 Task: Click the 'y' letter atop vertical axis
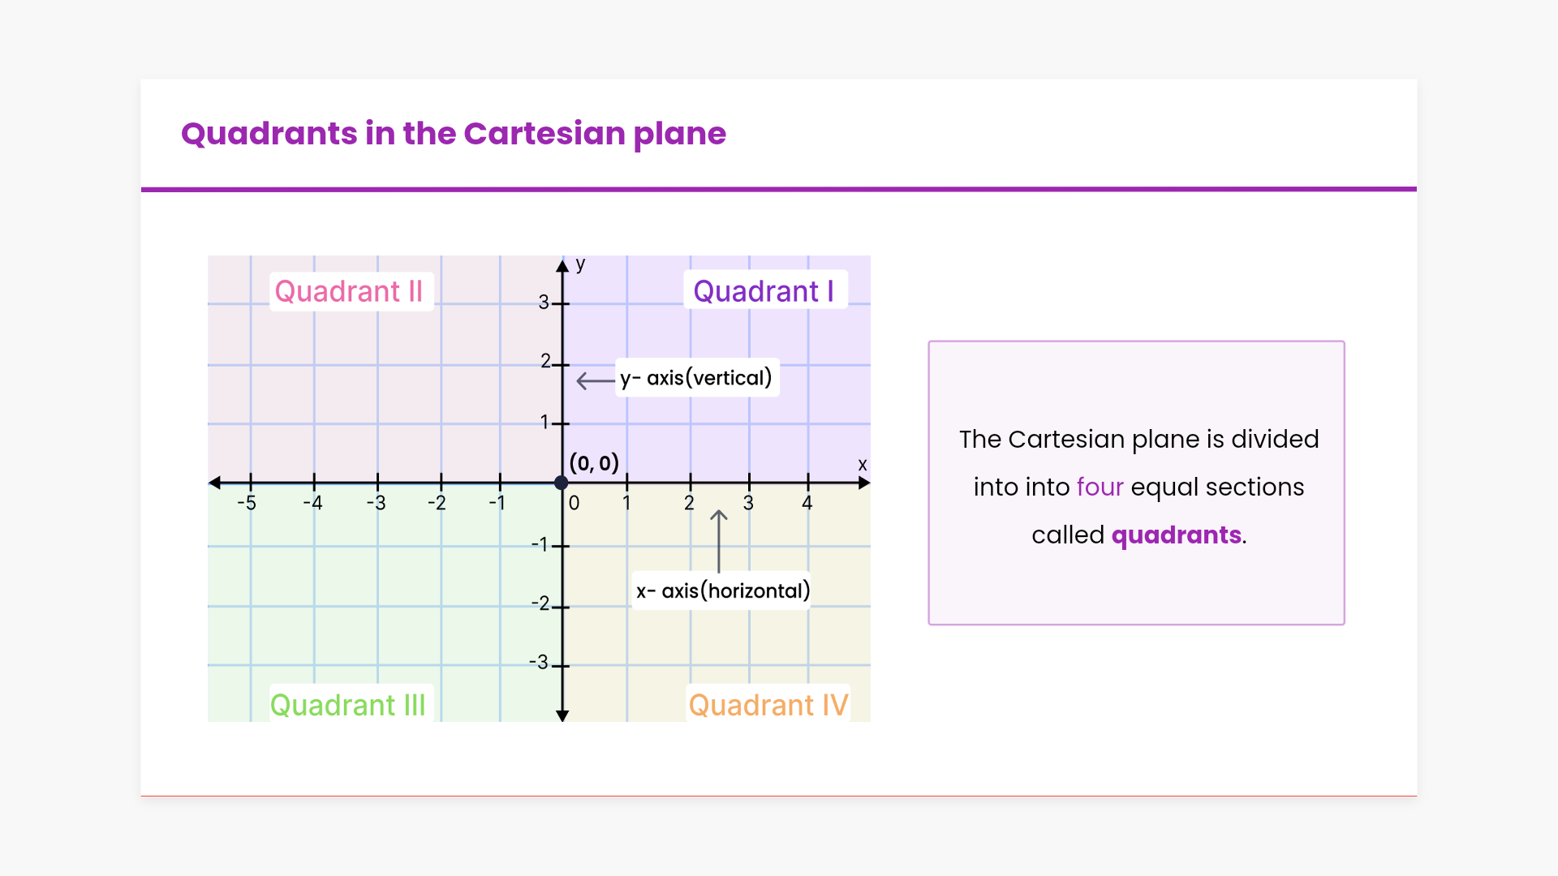580,264
